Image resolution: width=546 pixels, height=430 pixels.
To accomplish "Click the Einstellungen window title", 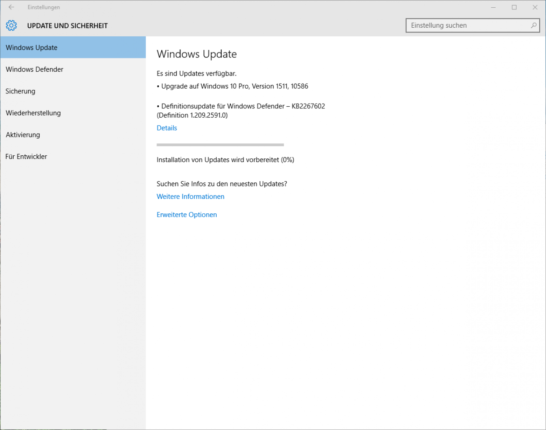I will click(x=44, y=7).
